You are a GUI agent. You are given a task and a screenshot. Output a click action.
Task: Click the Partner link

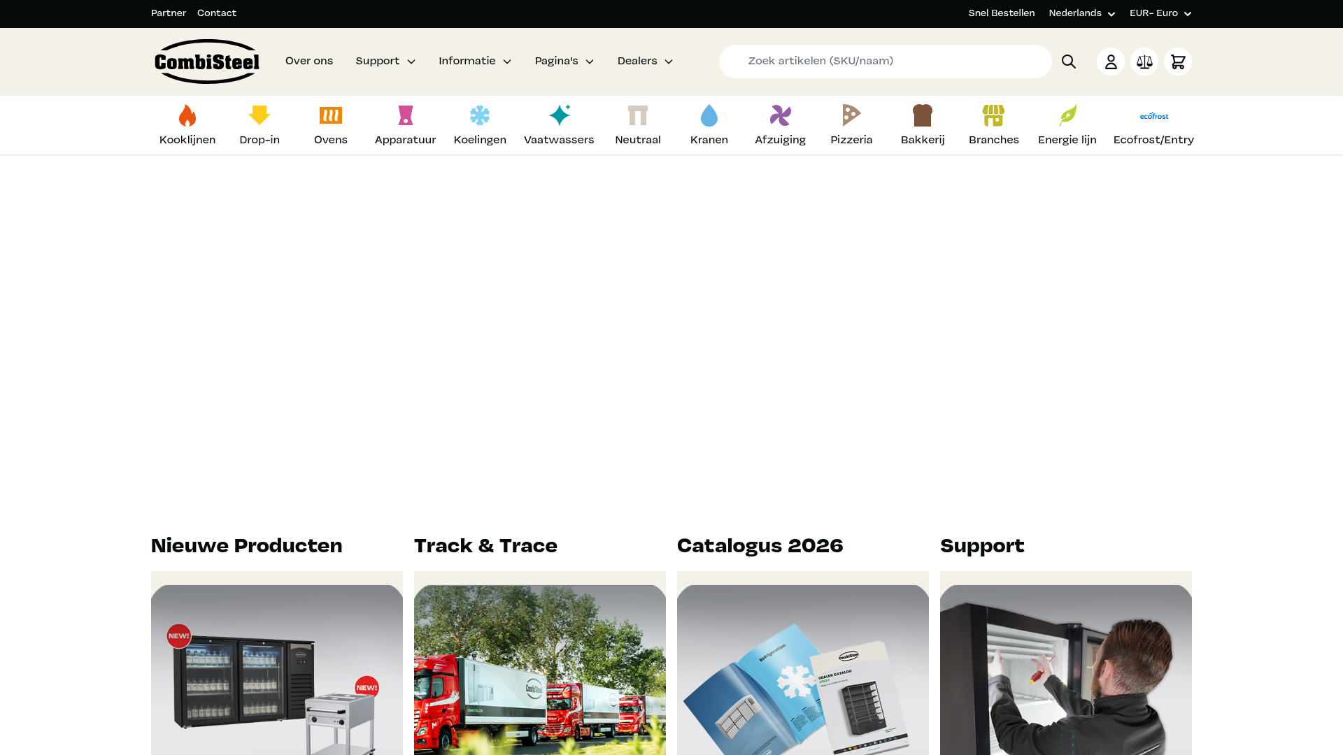point(169,13)
